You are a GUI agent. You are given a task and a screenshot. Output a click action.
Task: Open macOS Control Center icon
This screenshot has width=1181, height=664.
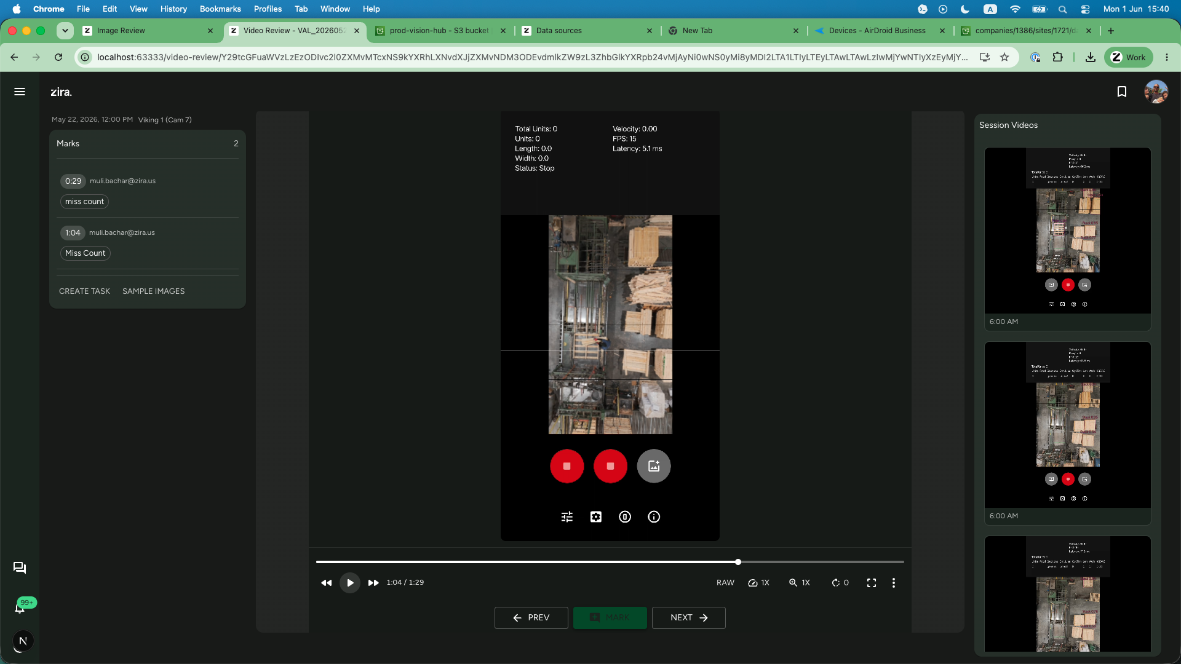pyautogui.click(x=1085, y=9)
